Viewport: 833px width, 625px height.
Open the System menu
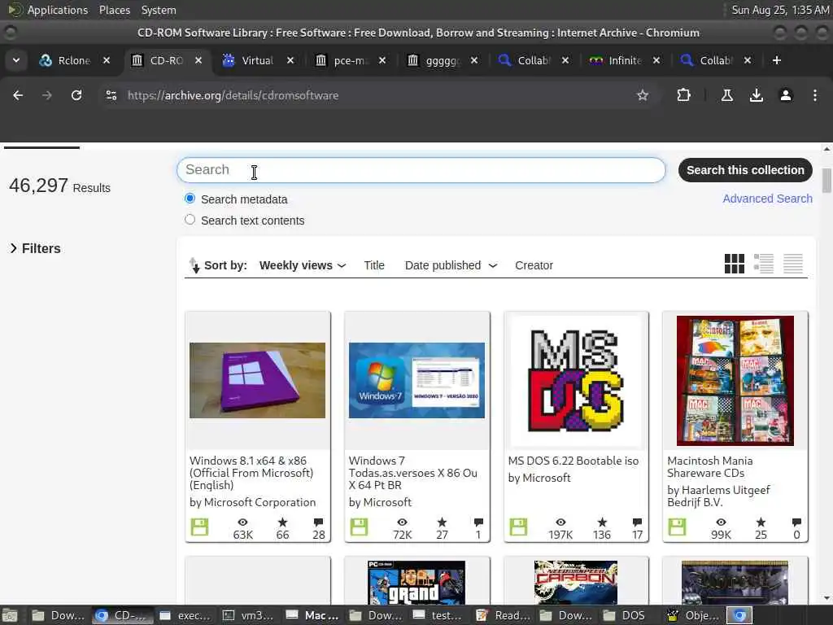click(159, 10)
